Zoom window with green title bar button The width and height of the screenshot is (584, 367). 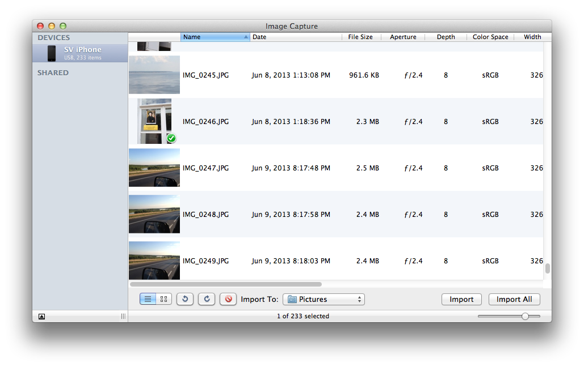(63, 26)
